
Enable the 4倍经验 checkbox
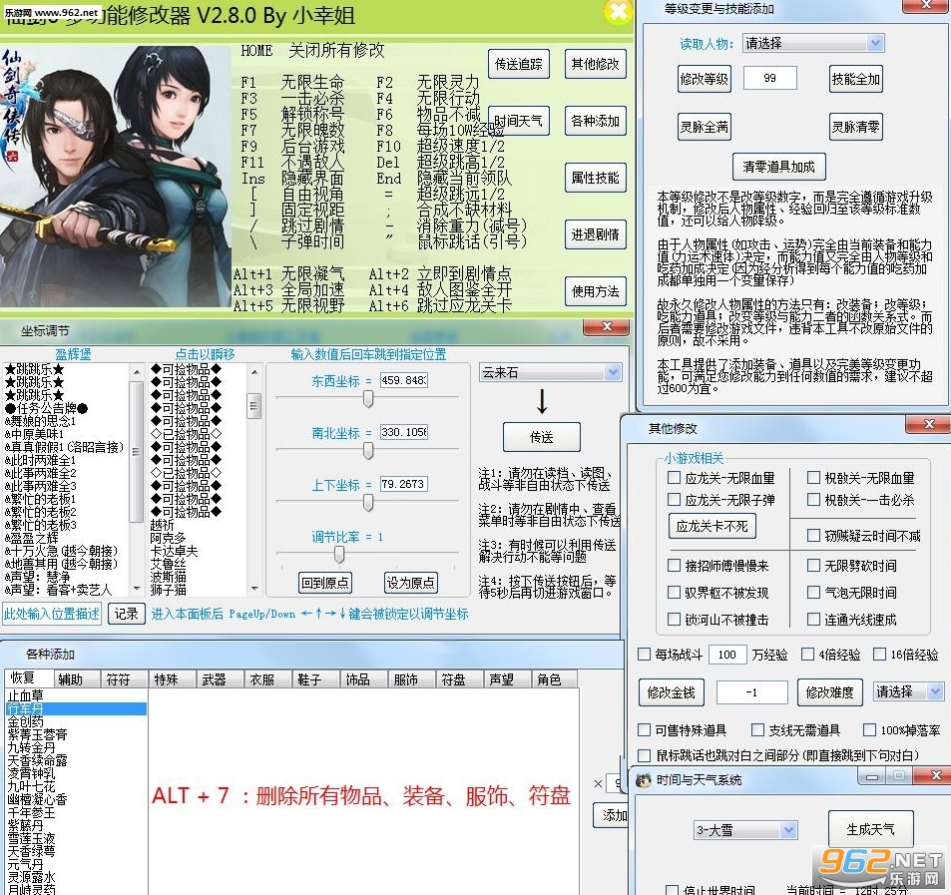click(x=808, y=655)
